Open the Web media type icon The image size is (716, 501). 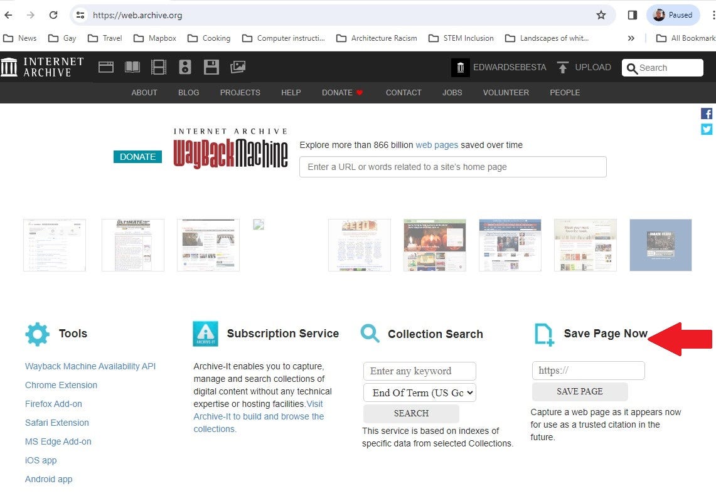coord(106,67)
